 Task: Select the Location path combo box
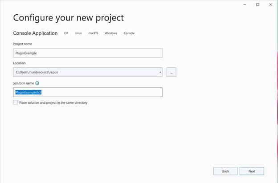click(x=88, y=72)
